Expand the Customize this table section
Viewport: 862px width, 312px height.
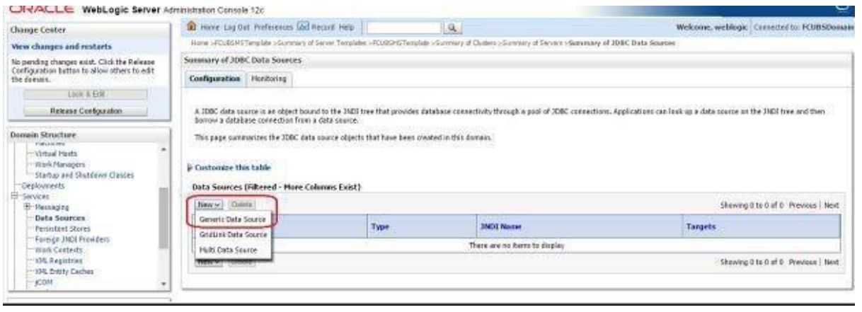pyautogui.click(x=231, y=166)
